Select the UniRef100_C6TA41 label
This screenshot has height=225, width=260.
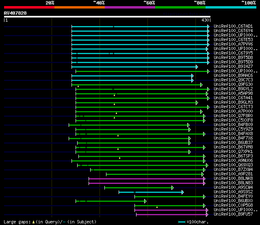tap(233, 98)
